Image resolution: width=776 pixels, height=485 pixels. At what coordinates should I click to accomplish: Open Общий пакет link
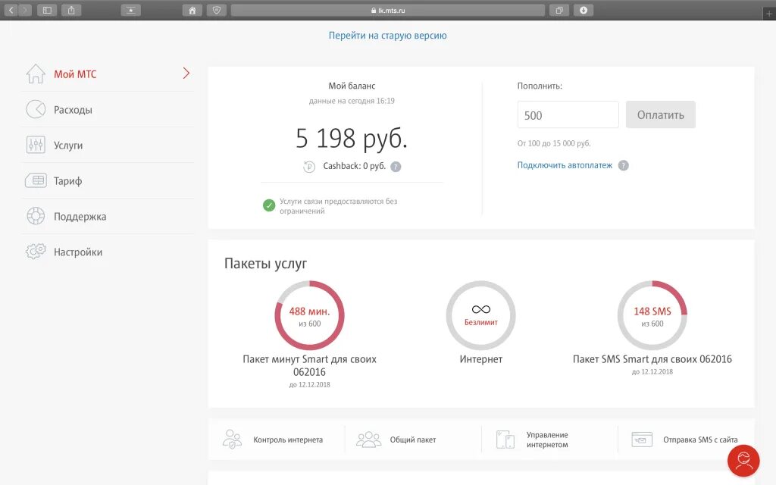point(413,440)
